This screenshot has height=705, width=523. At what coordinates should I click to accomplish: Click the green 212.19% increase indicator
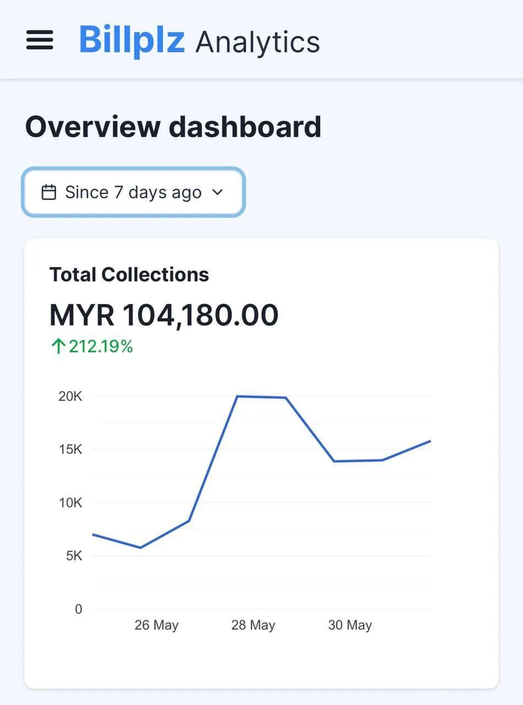[x=92, y=346]
